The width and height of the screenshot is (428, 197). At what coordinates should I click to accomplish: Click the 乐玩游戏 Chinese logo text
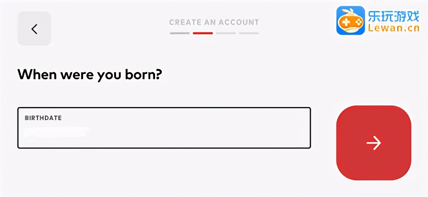click(394, 16)
